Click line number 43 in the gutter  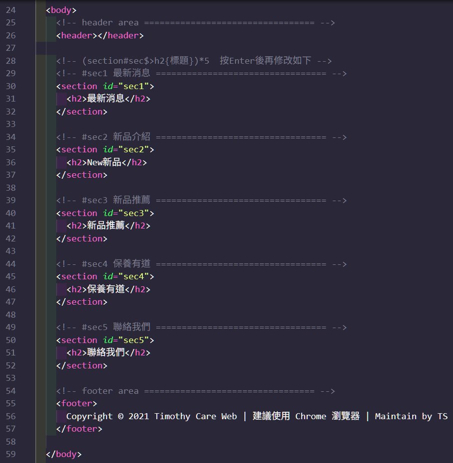point(10,251)
